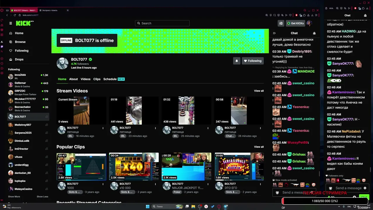Viewport: 373px width, 210px height.
Task: Open File Explorer from the taskbar
Action: 193,206
